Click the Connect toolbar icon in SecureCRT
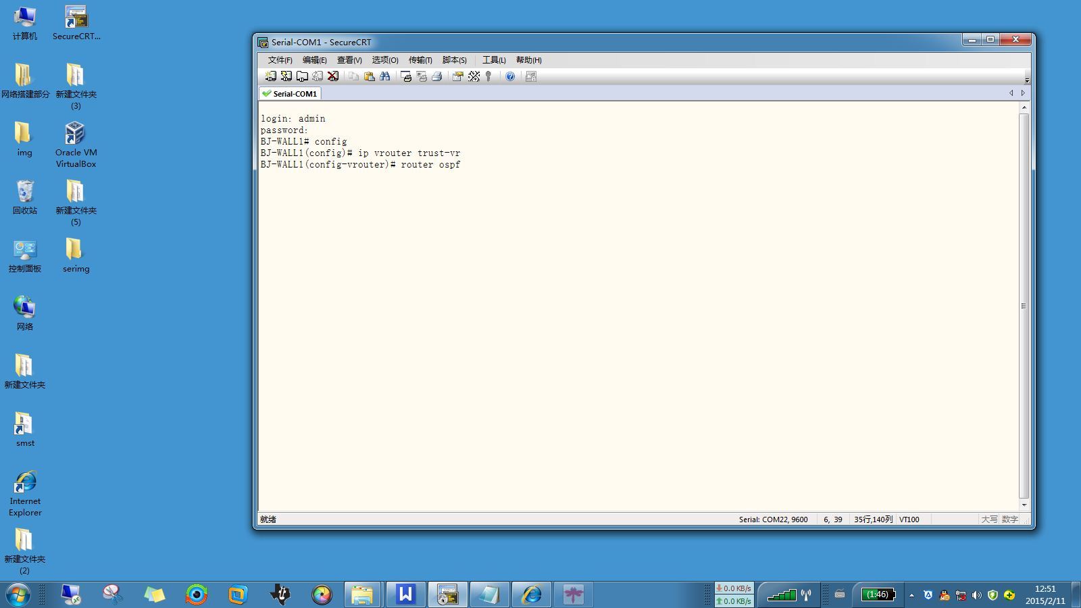The width and height of the screenshot is (1081, 608). pos(270,76)
